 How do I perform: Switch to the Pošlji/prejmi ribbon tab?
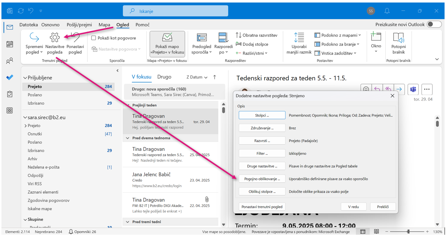(79, 25)
